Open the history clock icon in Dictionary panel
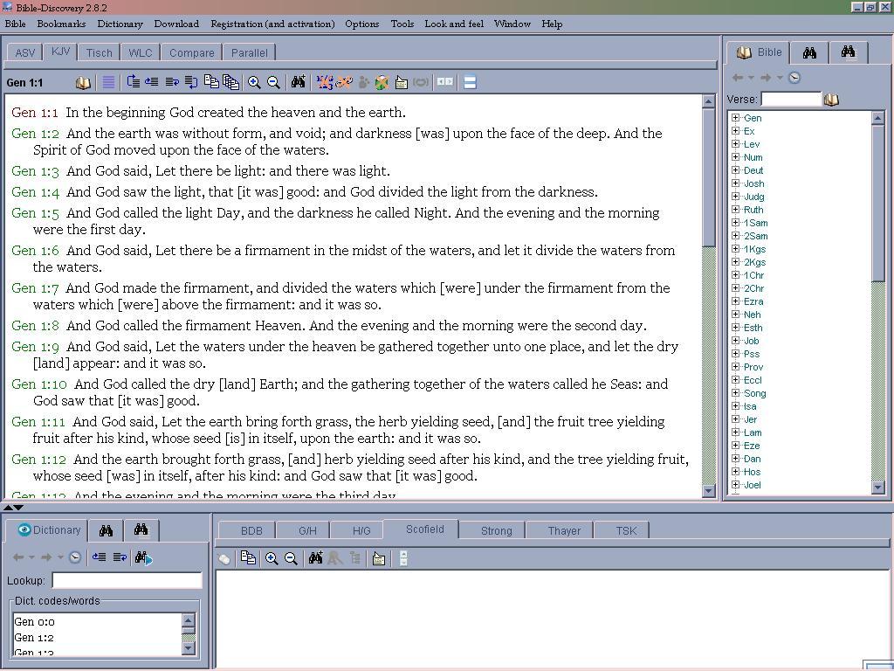 (x=75, y=557)
